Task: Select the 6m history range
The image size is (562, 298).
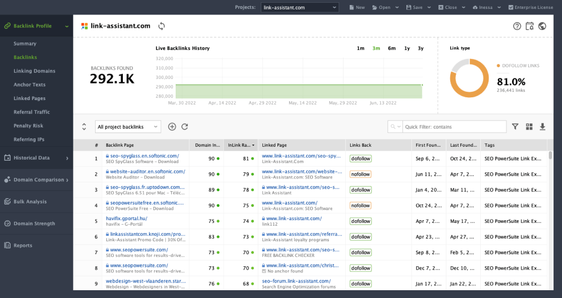Action: point(392,48)
